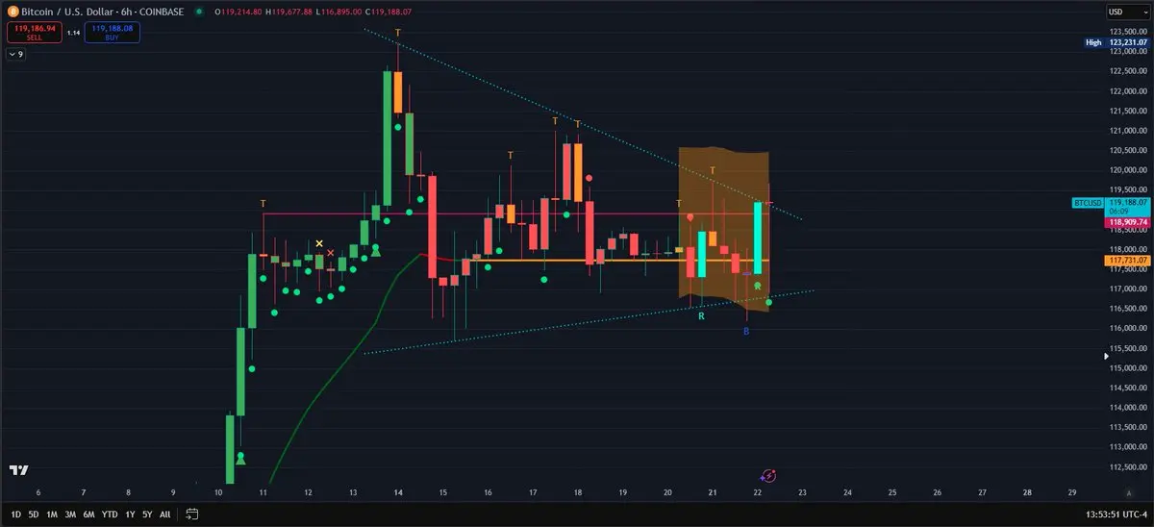Viewport: 1154px width, 527px height.
Task: Click the Bitcoin symbol logo icon
Action: coord(13,12)
